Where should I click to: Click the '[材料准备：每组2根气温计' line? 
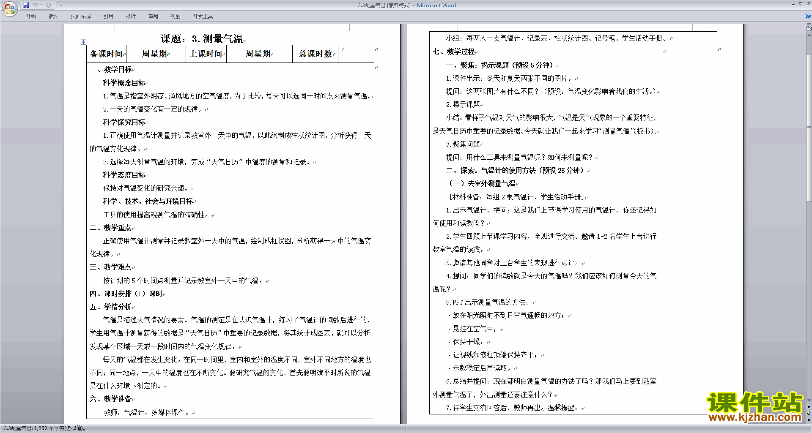click(x=516, y=197)
